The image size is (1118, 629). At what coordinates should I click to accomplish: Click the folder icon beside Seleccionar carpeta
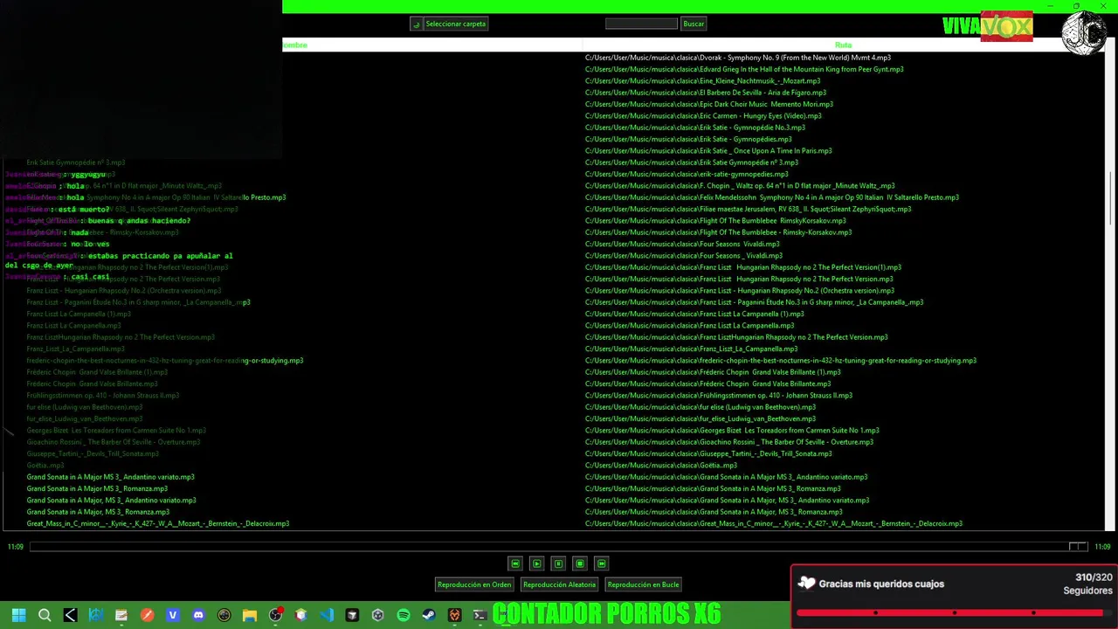tap(417, 24)
